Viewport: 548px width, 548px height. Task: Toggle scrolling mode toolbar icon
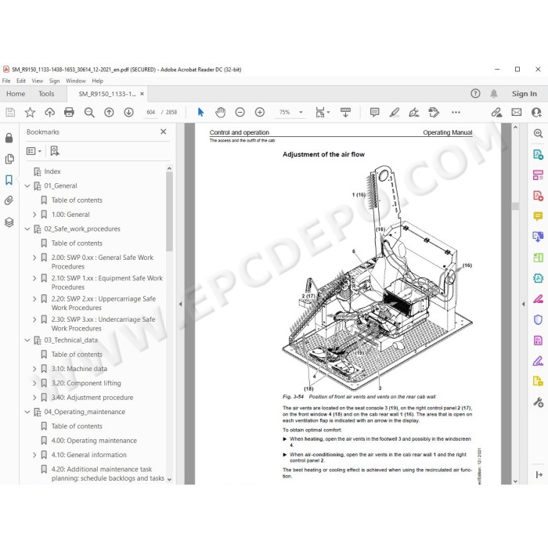345,112
